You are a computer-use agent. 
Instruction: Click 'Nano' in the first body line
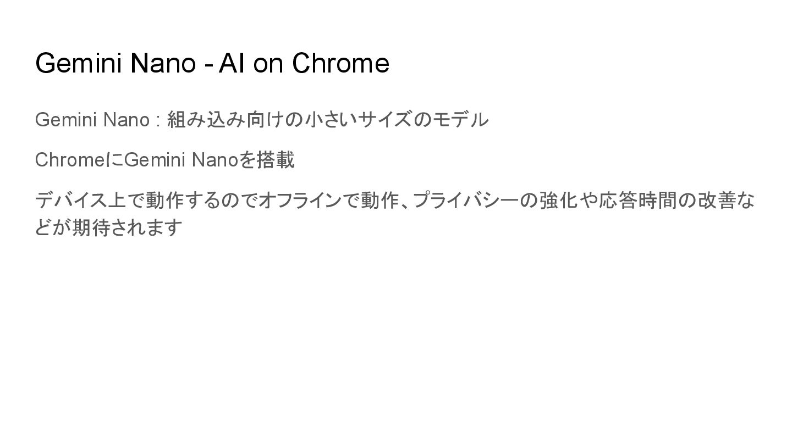(x=126, y=119)
